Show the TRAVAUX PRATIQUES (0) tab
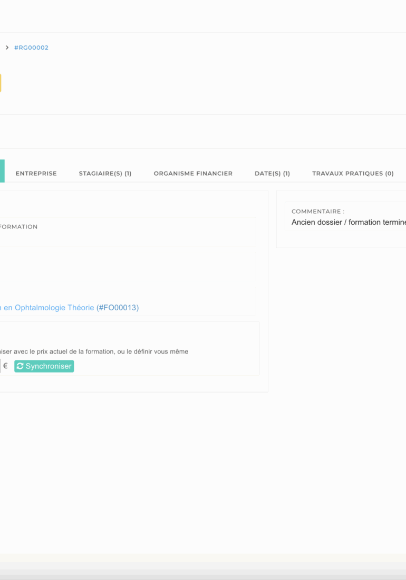 (x=353, y=174)
